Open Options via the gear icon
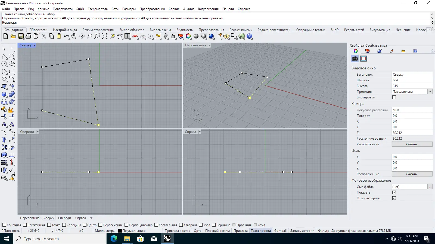Image resolution: width=435 pixels, height=244 pixels. tap(226, 36)
